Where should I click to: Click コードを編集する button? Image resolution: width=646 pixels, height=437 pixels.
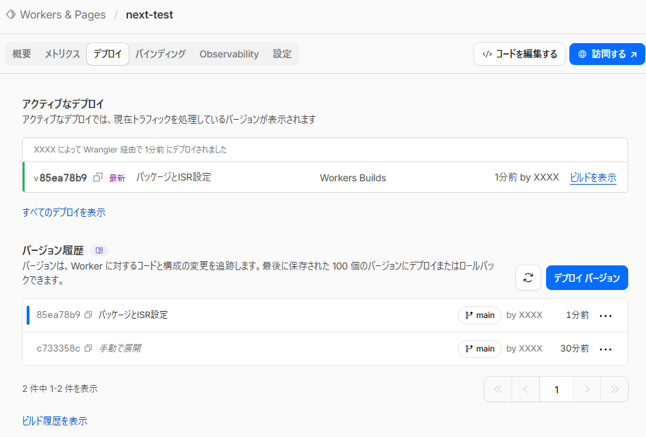point(519,54)
